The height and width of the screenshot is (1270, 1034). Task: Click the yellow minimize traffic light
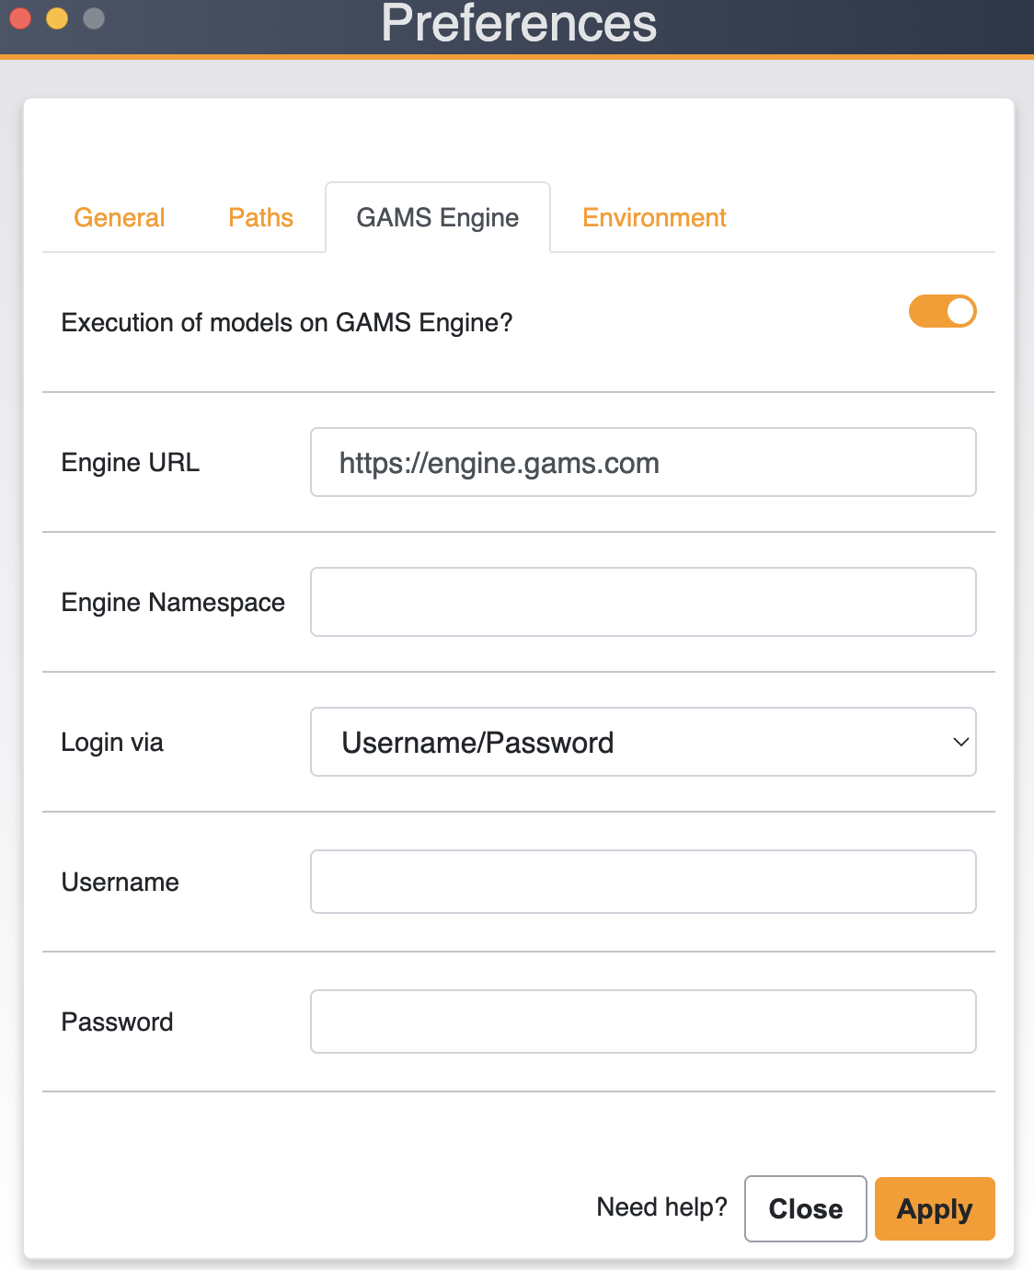[x=55, y=17]
